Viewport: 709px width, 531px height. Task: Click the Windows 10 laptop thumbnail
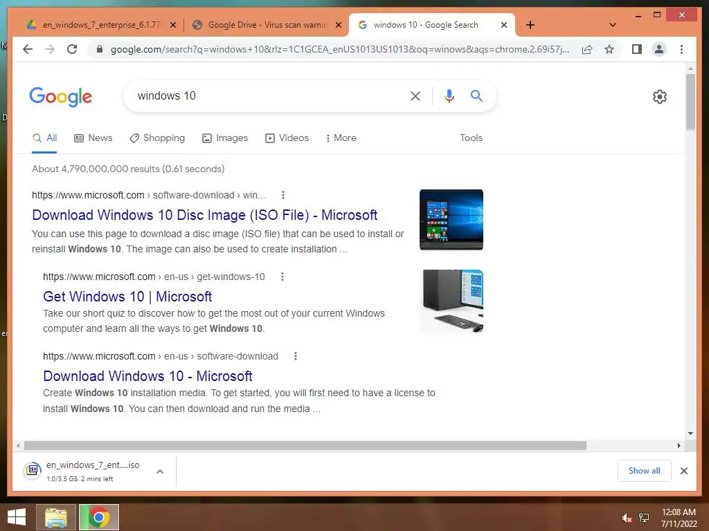click(x=451, y=220)
